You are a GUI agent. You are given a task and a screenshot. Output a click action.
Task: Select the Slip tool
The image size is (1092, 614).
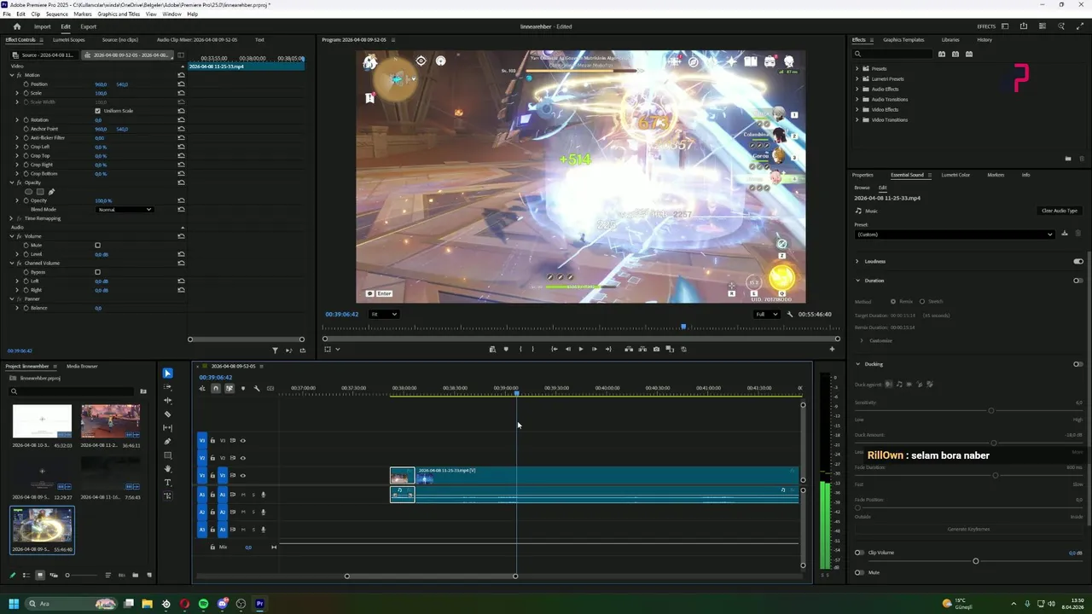coord(167,427)
